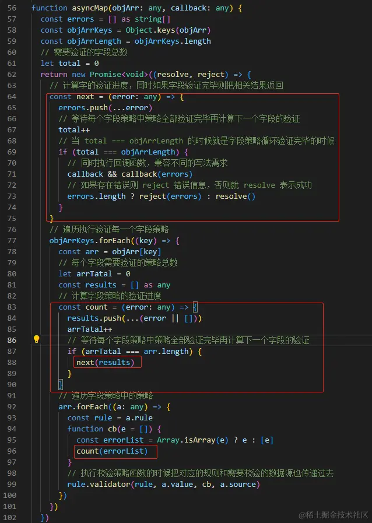The width and height of the screenshot is (372, 523).
Task: Click the Chinese comment on line 60
Action: 84,52
